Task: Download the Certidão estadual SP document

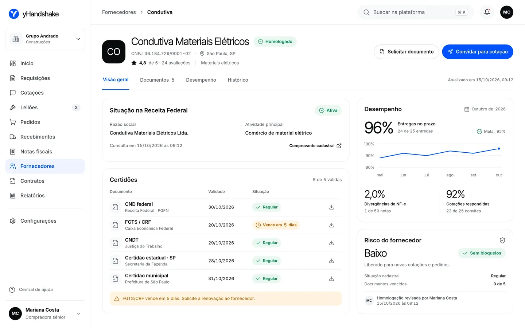Action: 331,261
